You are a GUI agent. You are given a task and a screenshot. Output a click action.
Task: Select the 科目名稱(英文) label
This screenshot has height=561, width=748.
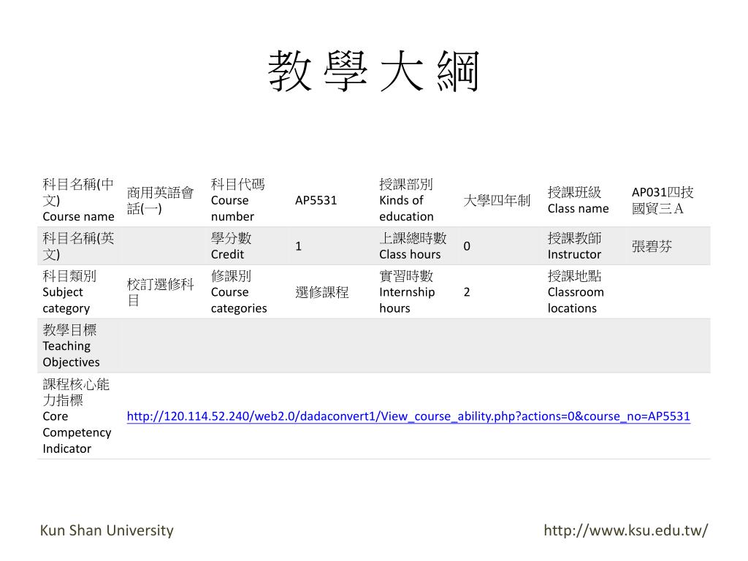(79, 246)
